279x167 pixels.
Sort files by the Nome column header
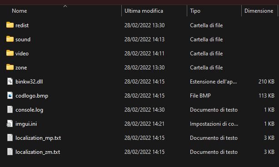20,11
